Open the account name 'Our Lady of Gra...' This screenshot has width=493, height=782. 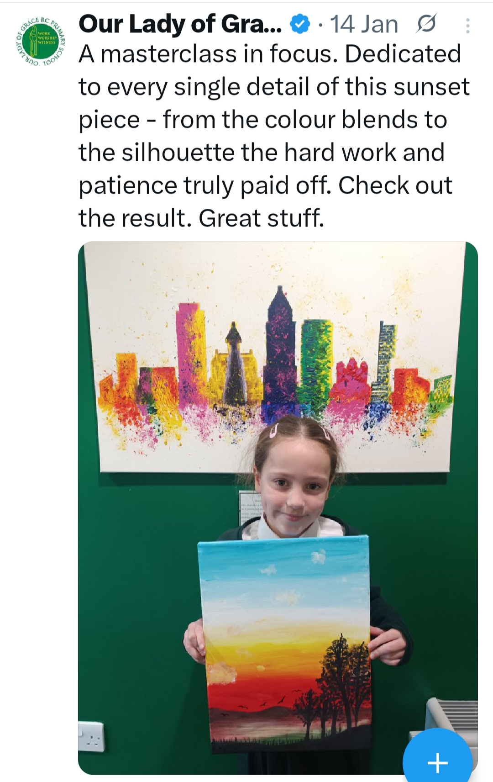(x=181, y=24)
